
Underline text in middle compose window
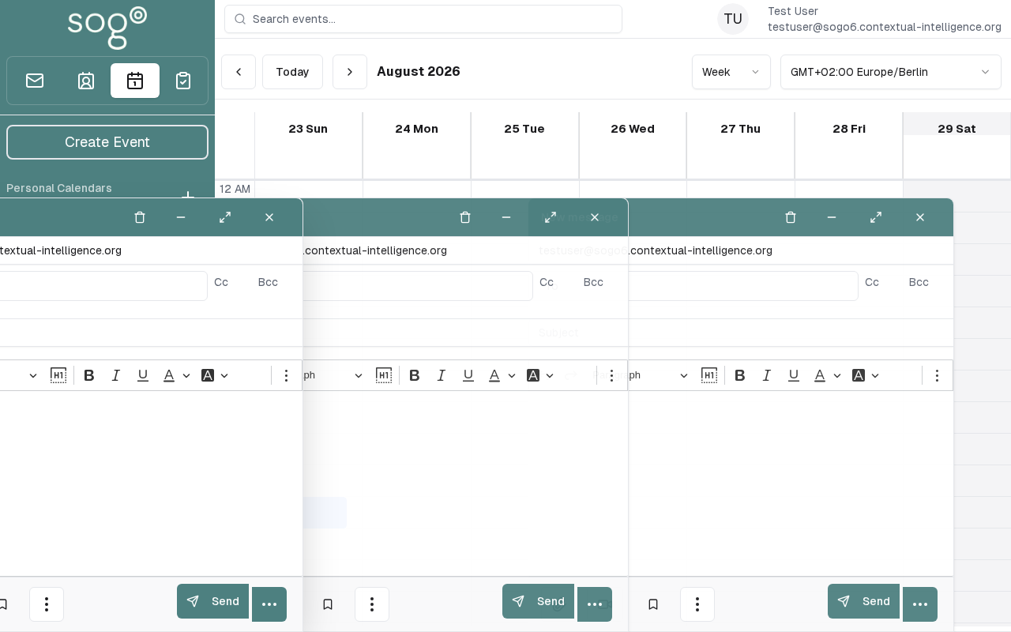coord(468,375)
